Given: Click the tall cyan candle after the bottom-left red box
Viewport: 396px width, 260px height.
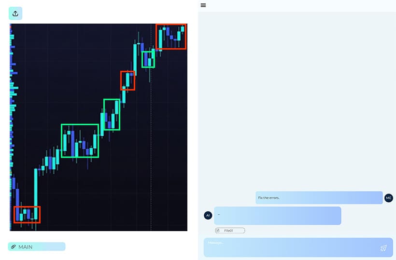Looking at the screenshot, I should click(x=36, y=193).
